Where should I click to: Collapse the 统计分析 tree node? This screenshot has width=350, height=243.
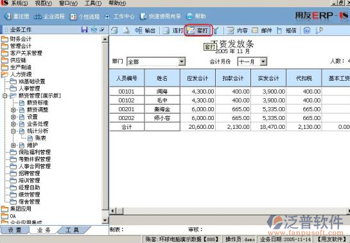coord(13,131)
